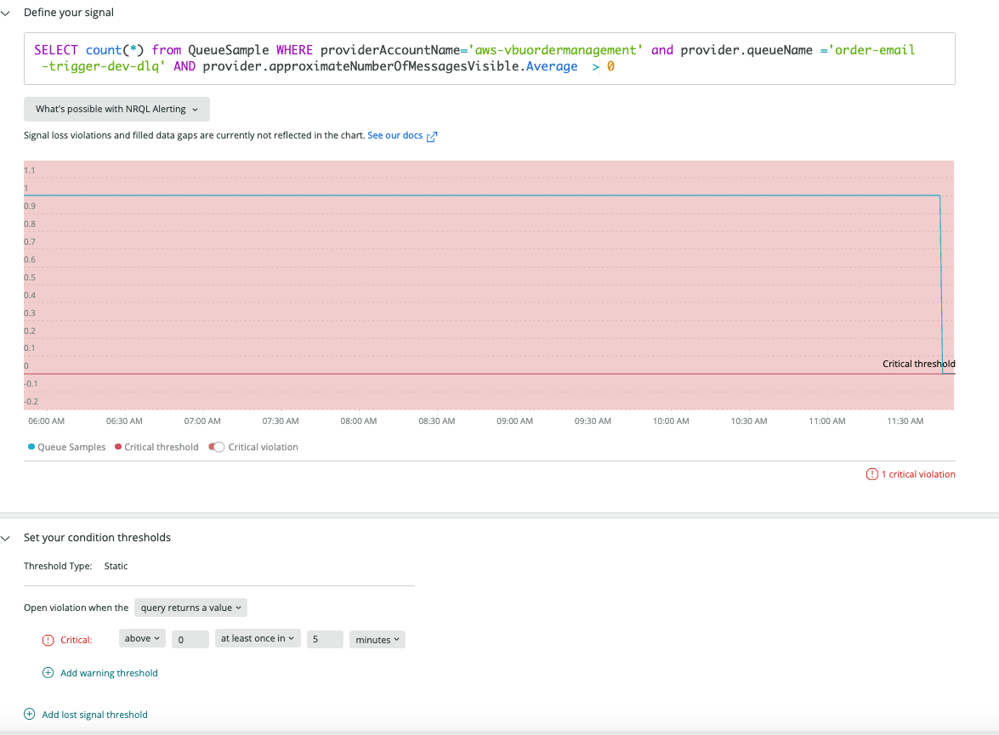The height and width of the screenshot is (735, 999).
Task: Select the threshold value field showing 0
Action: coord(190,639)
